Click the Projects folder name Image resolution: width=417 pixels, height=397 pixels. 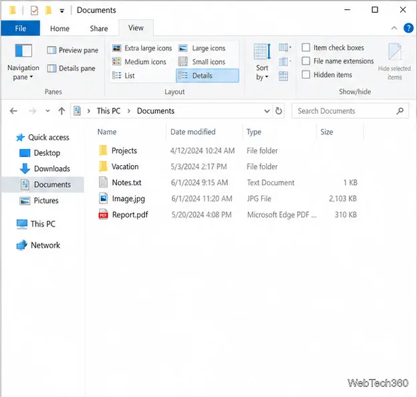coord(124,151)
